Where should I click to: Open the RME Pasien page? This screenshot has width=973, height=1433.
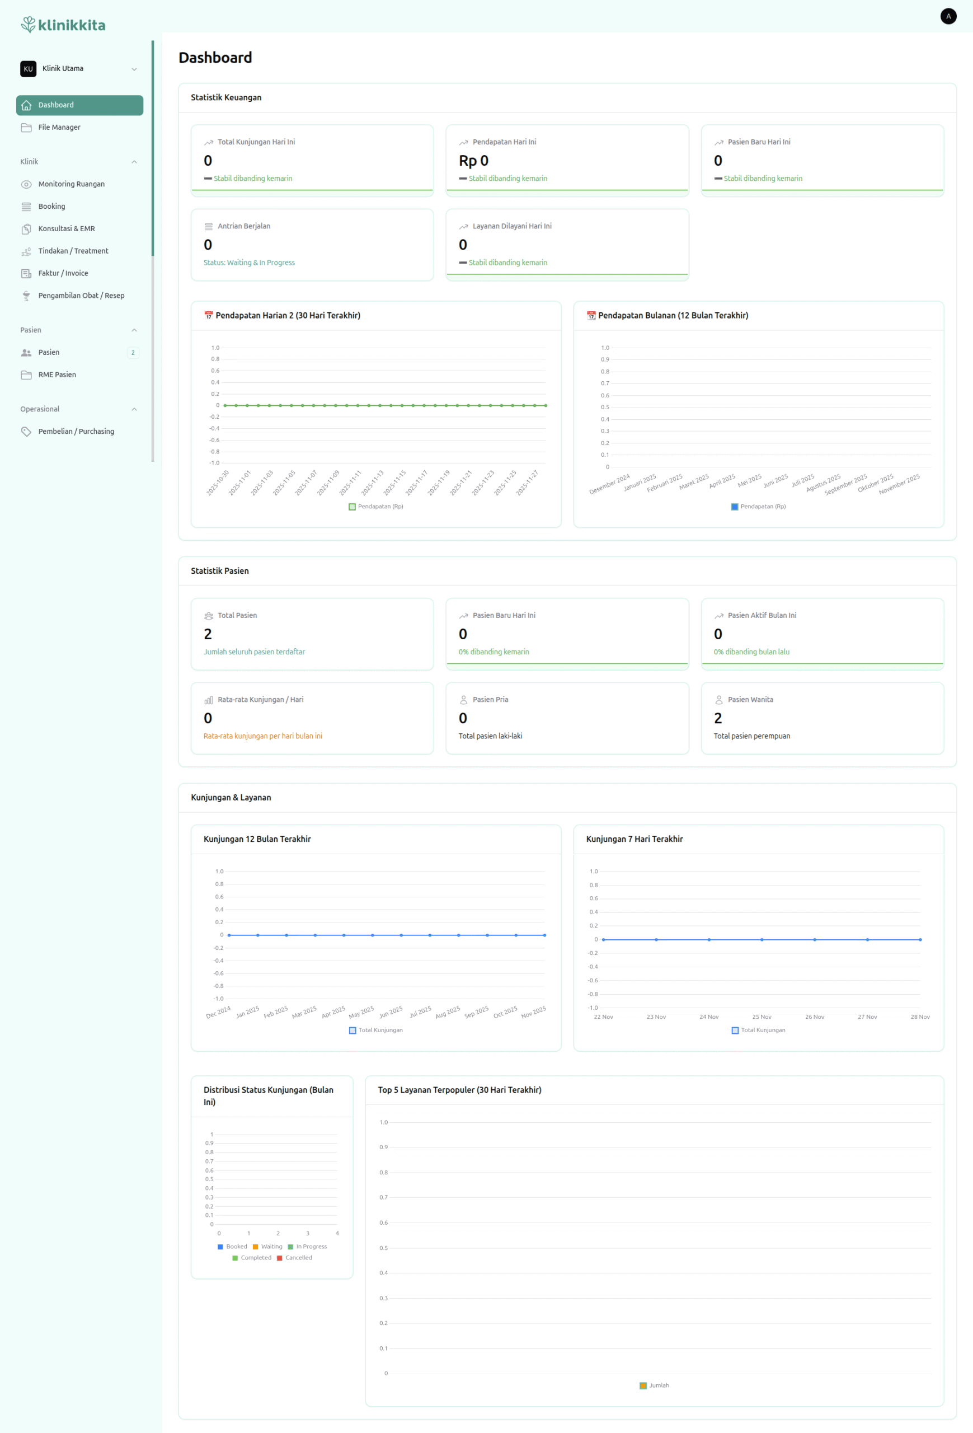click(x=57, y=375)
